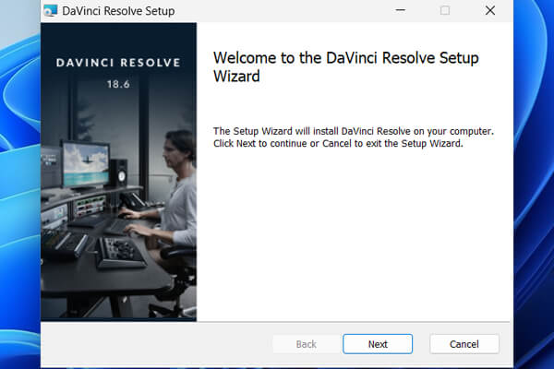Click Next to continue the setup
Screen dimensions: 554x369
click(378, 344)
